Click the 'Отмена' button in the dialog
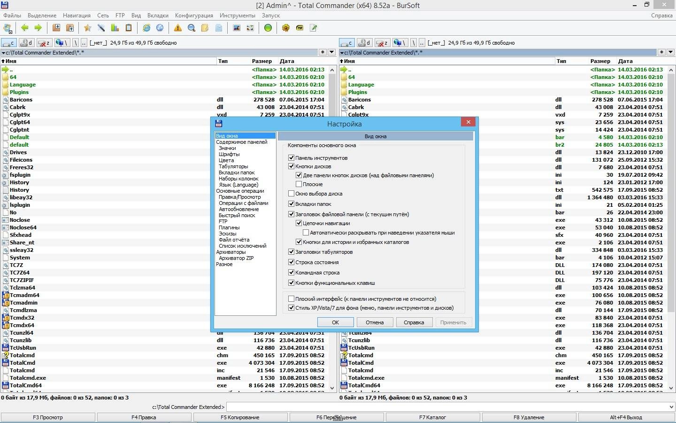The image size is (676, 423). click(x=375, y=322)
